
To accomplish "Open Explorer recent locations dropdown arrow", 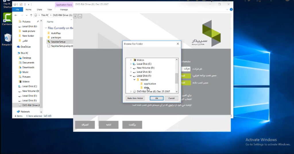I will click(27, 15).
